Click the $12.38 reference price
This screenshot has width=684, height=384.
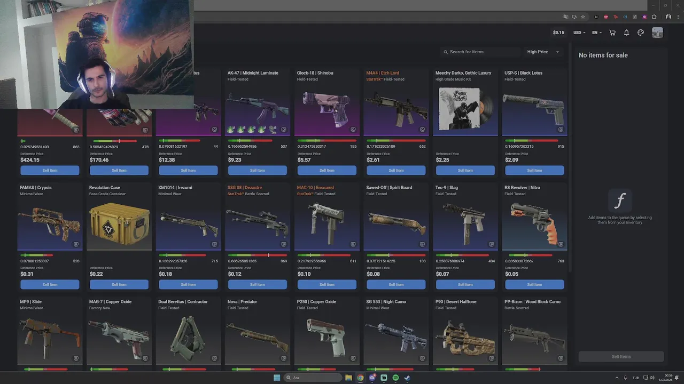click(167, 160)
